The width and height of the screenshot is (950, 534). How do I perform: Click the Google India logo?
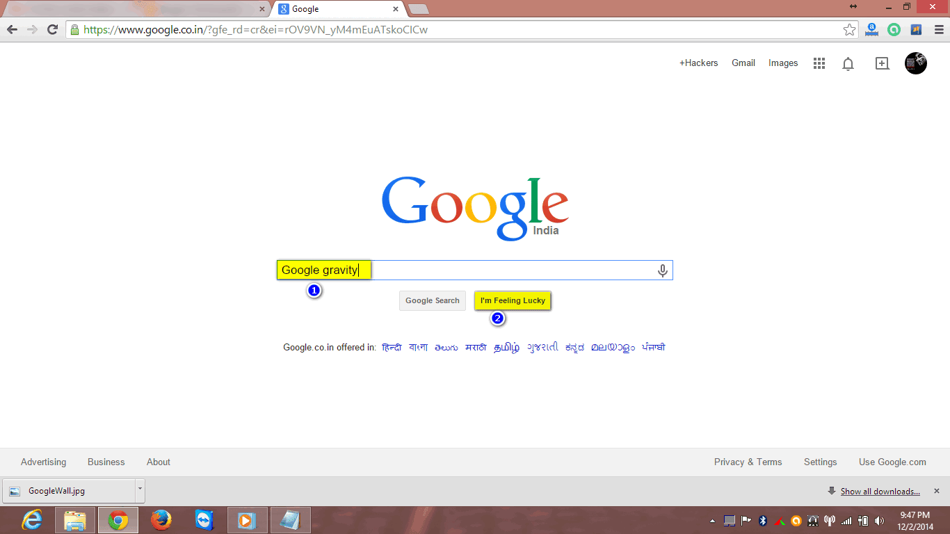pyautogui.click(x=475, y=207)
